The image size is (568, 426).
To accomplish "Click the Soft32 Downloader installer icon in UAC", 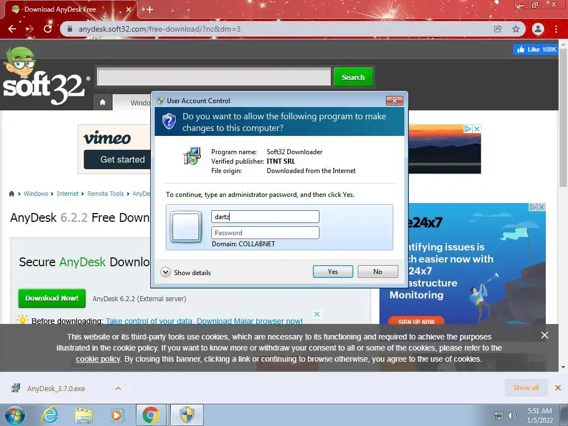I will [192, 156].
